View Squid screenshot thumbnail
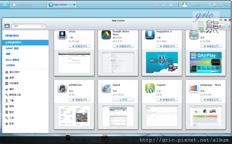The height and width of the screenshot is (144, 232). click(x=118, y=116)
